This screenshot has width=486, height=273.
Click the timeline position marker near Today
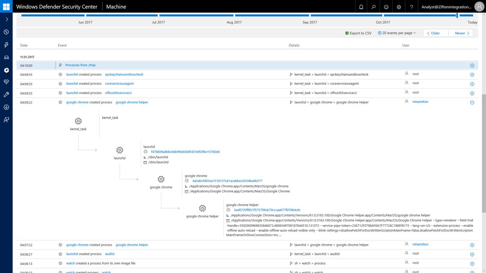tap(457, 16)
